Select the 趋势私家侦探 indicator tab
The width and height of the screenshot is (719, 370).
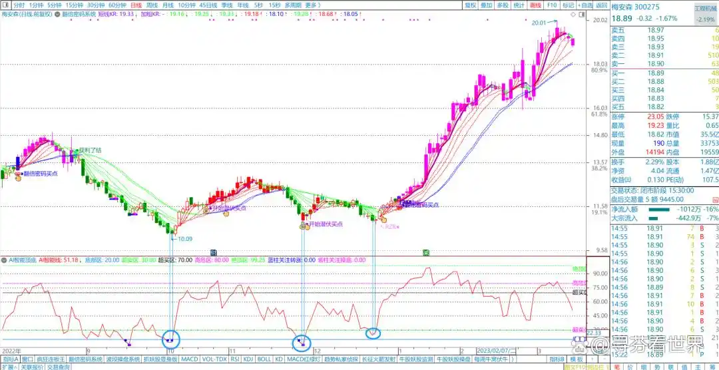pyautogui.click(x=342, y=359)
